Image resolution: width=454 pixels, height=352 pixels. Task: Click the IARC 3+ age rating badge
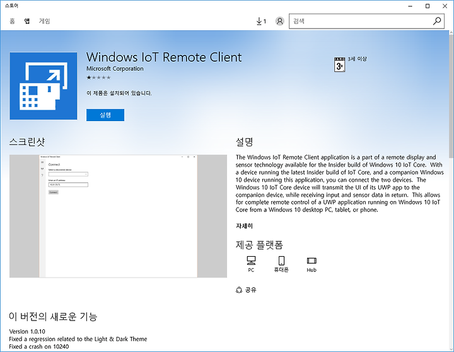pos(339,64)
